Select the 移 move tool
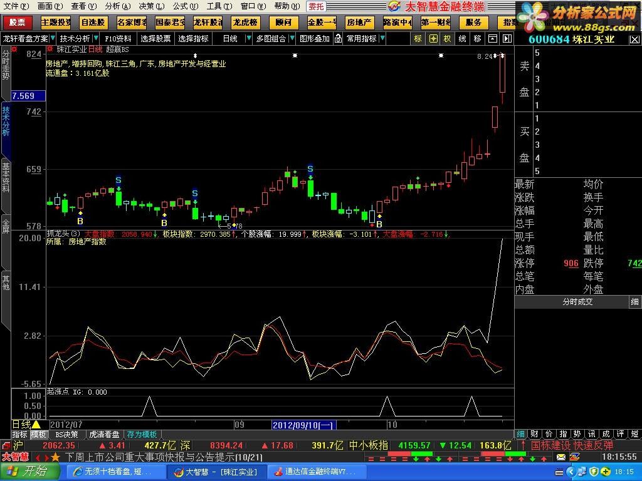Image resolution: width=642 pixels, height=481 pixels. point(477,39)
